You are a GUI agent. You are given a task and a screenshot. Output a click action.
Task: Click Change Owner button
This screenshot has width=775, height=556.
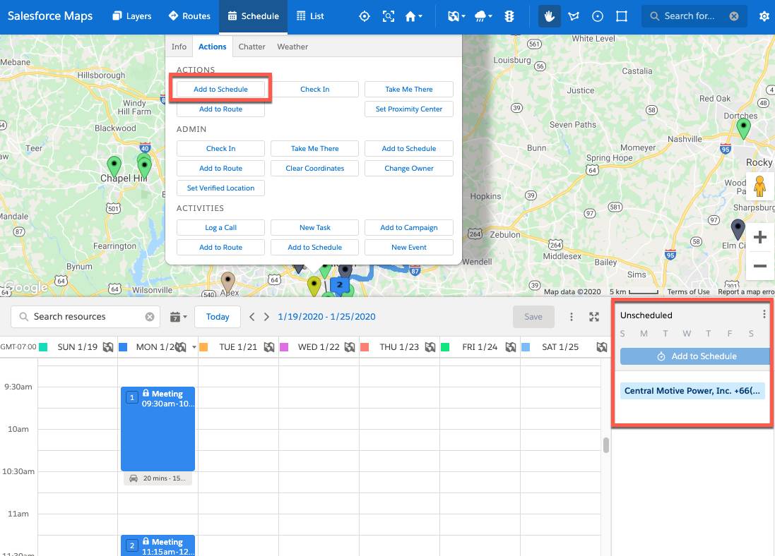point(409,169)
